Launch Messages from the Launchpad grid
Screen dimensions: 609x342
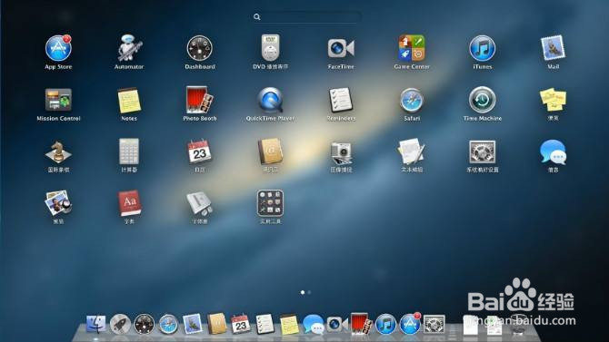[553, 151]
